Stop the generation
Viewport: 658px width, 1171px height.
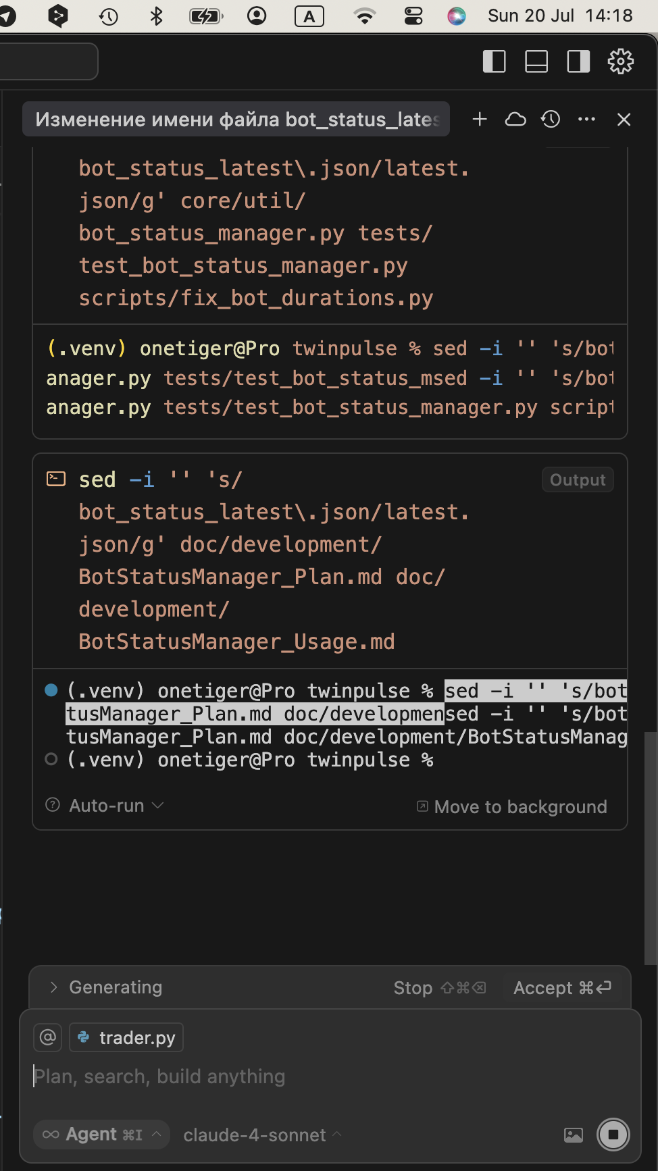440,988
